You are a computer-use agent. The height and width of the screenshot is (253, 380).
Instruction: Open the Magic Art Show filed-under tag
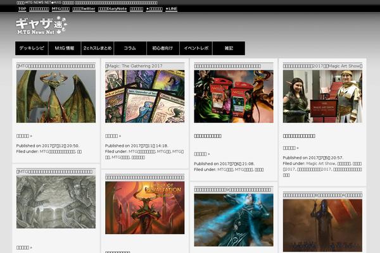(320, 164)
